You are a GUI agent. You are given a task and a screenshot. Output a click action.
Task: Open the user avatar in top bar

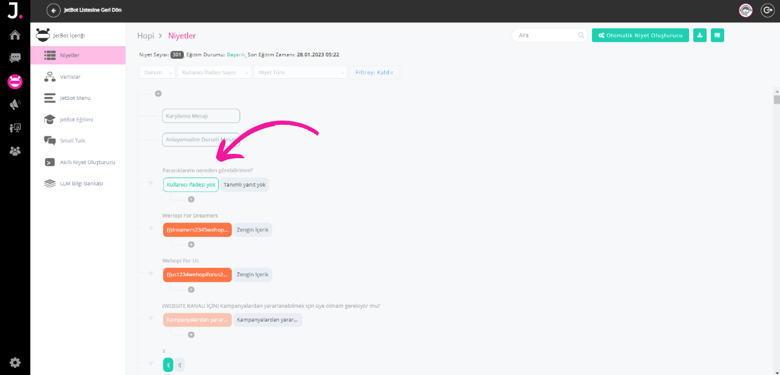coord(745,10)
